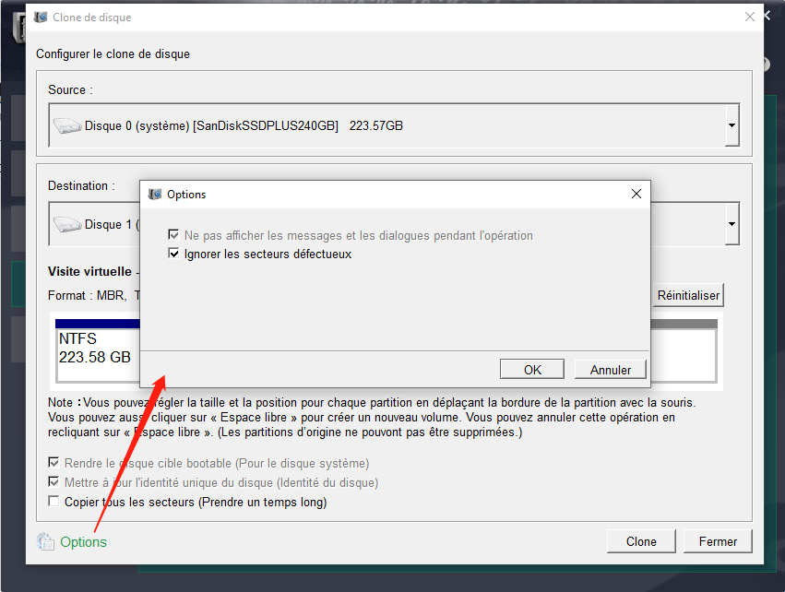This screenshot has height=592, width=785.
Task: Click the disk icon beside Disque 1 destination
Action: pyautogui.click(x=68, y=223)
